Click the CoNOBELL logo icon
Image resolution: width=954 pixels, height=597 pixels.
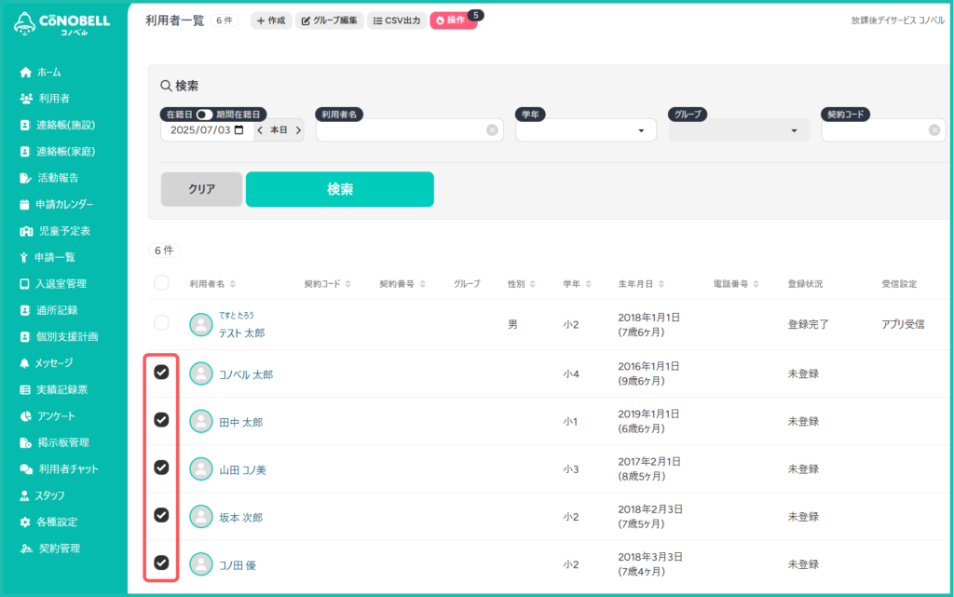(25, 24)
